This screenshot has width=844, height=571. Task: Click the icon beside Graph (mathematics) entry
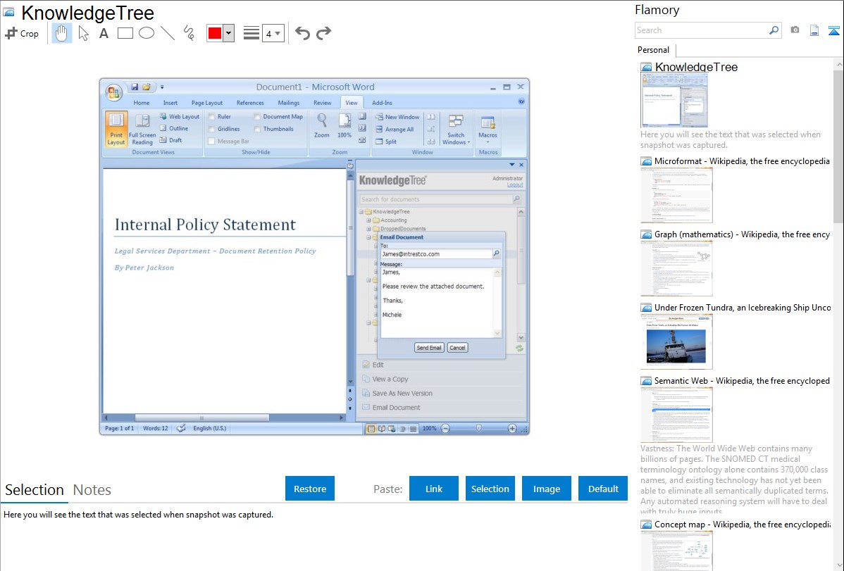[x=646, y=234]
